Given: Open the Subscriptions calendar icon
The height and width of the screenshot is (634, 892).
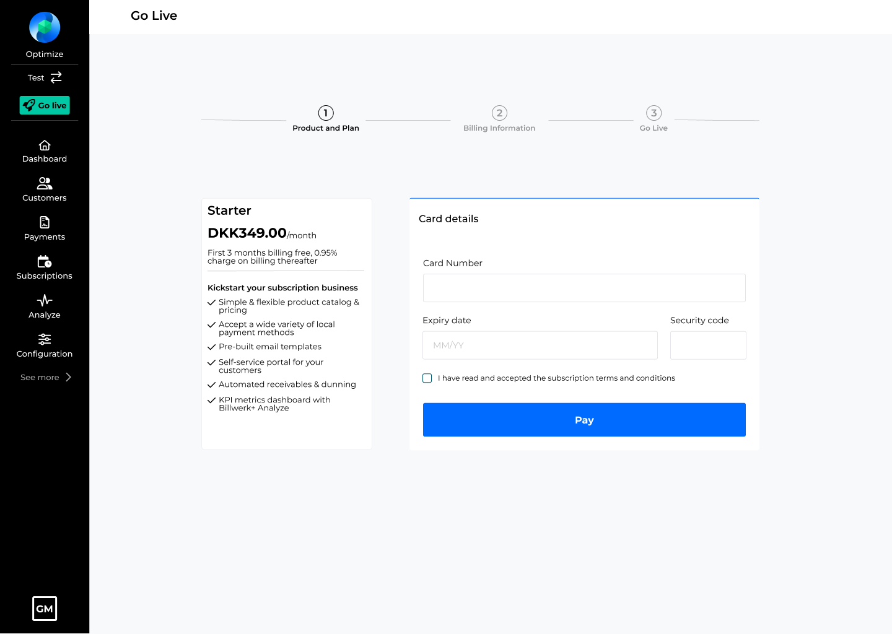Looking at the screenshot, I should (45, 261).
